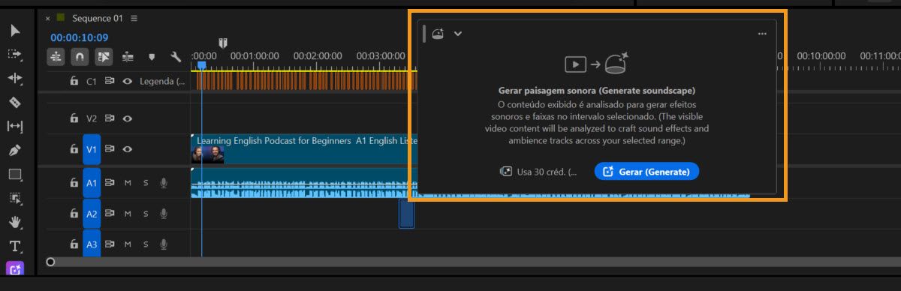Select the Razor tool
This screenshot has height=291, width=901.
15,102
